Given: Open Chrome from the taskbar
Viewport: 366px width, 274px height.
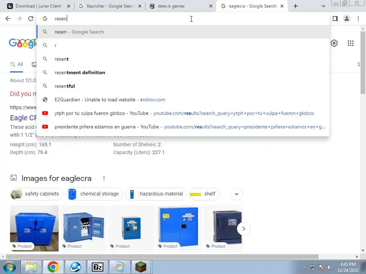Looking at the screenshot, I should [x=53, y=267].
